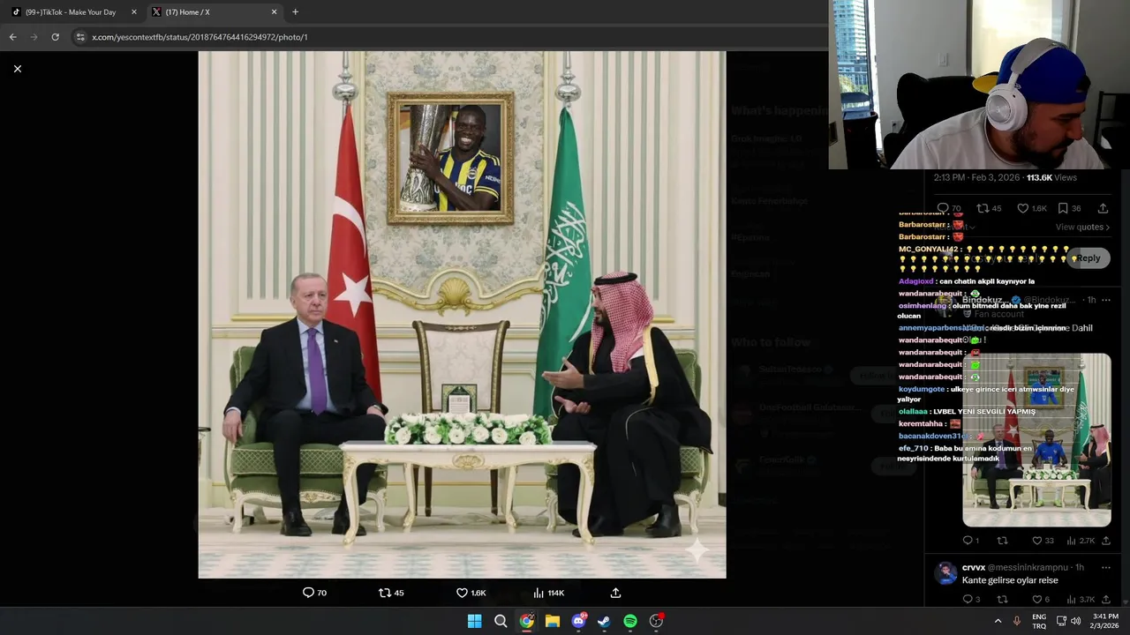Open OBS Studio from taskbar
Viewport: 1130px width, 635px height.
(656, 621)
